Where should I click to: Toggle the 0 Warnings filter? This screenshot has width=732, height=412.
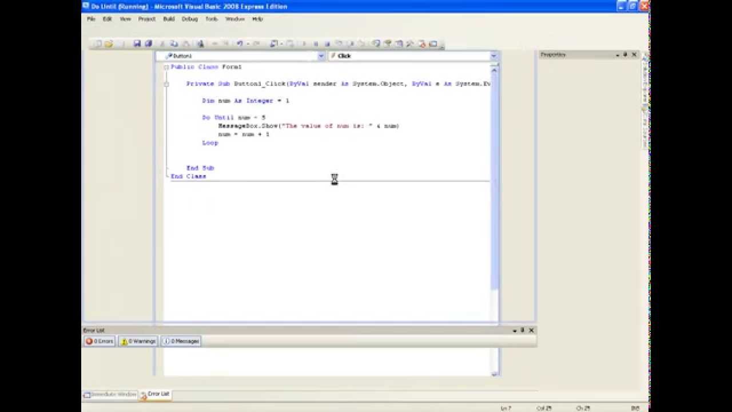(x=138, y=341)
